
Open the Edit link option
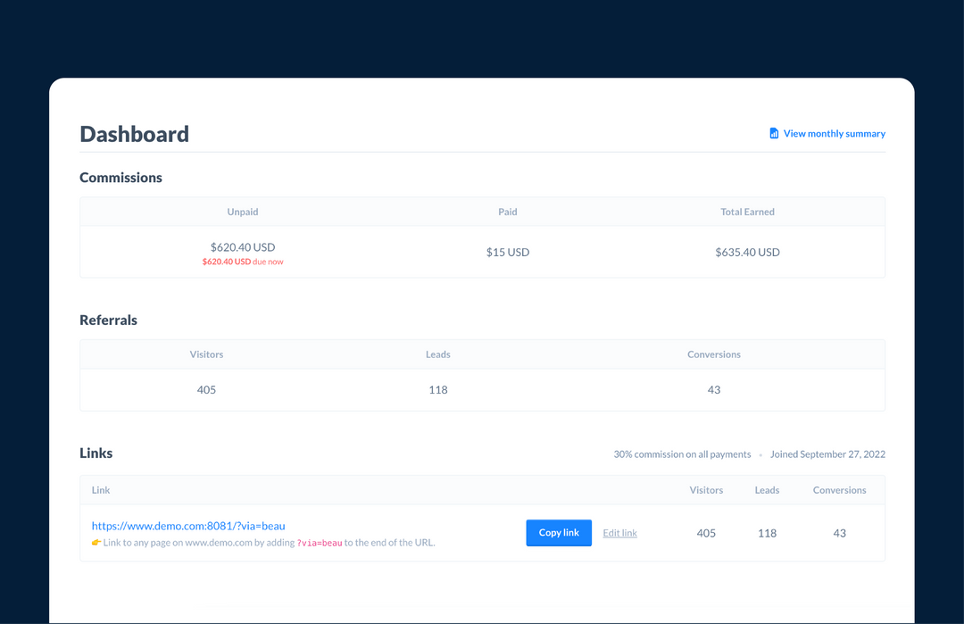tap(619, 532)
